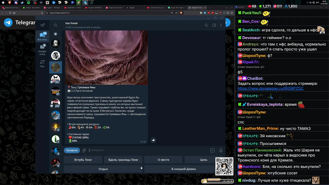Open the chat with the masked-man avatar
Screen dimensions: 329x185
point(56,43)
